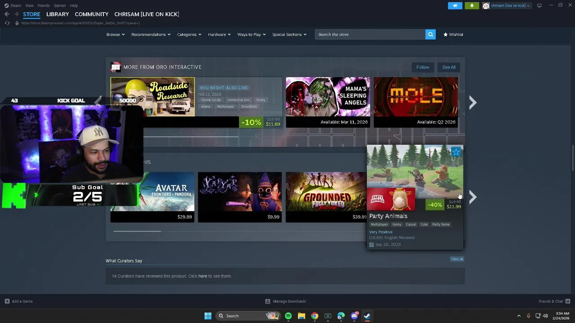Click View all curators link
The image size is (575, 323).
point(457,259)
